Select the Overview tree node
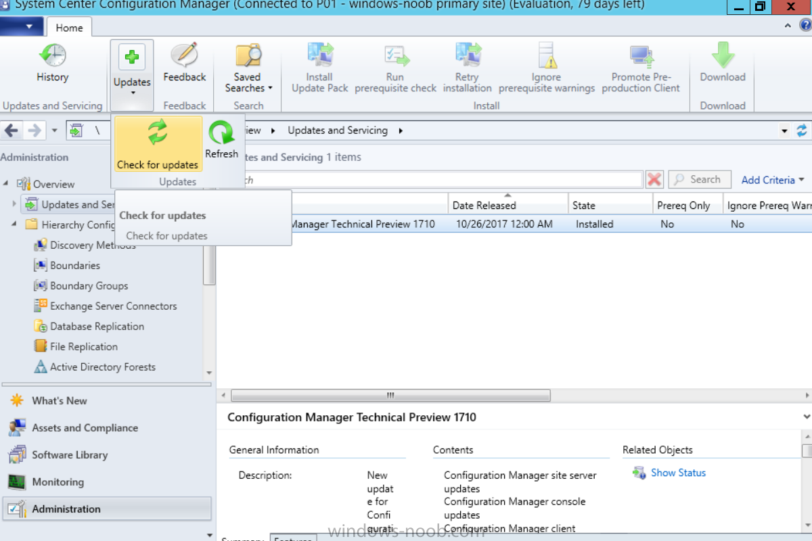The image size is (812, 541). 53,184
